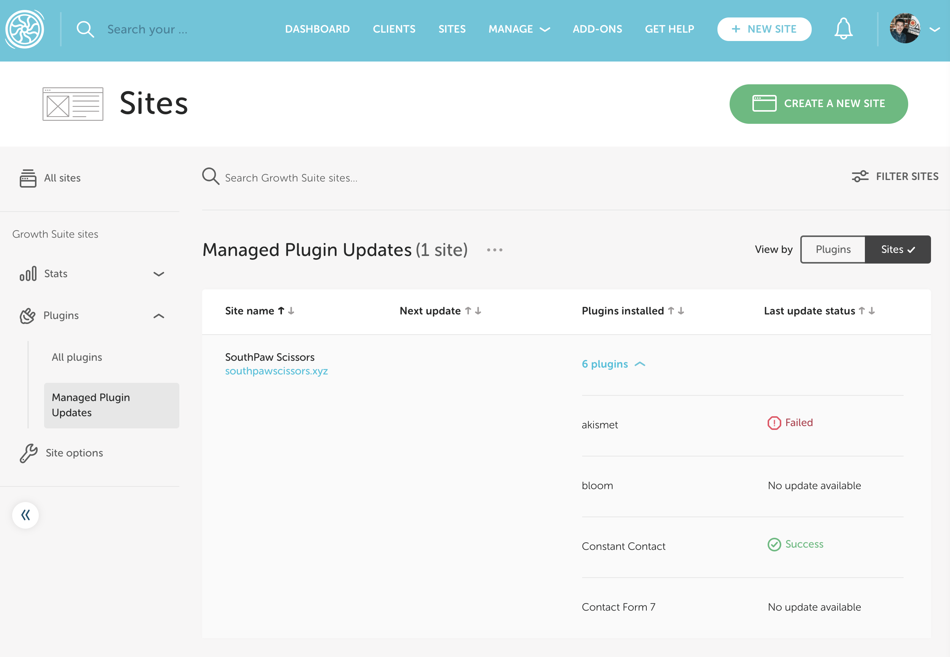This screenshot has width=950, height=657.
Task: Click the top search magnifier icon
Action: coord(85,29)
